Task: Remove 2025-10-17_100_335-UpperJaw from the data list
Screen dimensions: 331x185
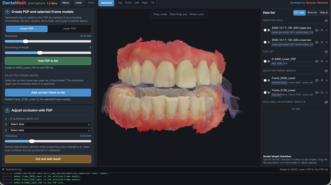Action: click(327, 30)
